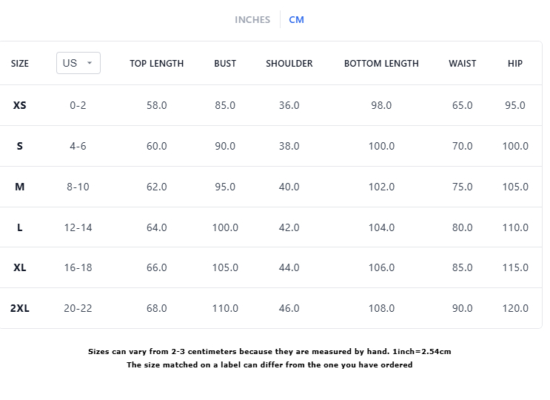Select the 2XL size row label
The image size is (550, 400).
[x=20, y=308]
